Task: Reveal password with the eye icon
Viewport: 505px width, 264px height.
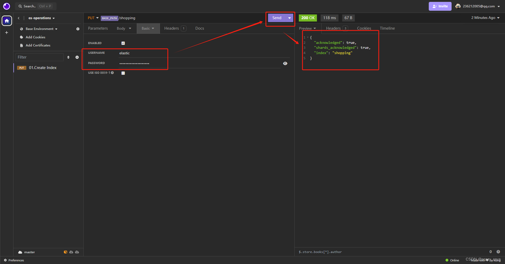Action: tap(285, 64)
